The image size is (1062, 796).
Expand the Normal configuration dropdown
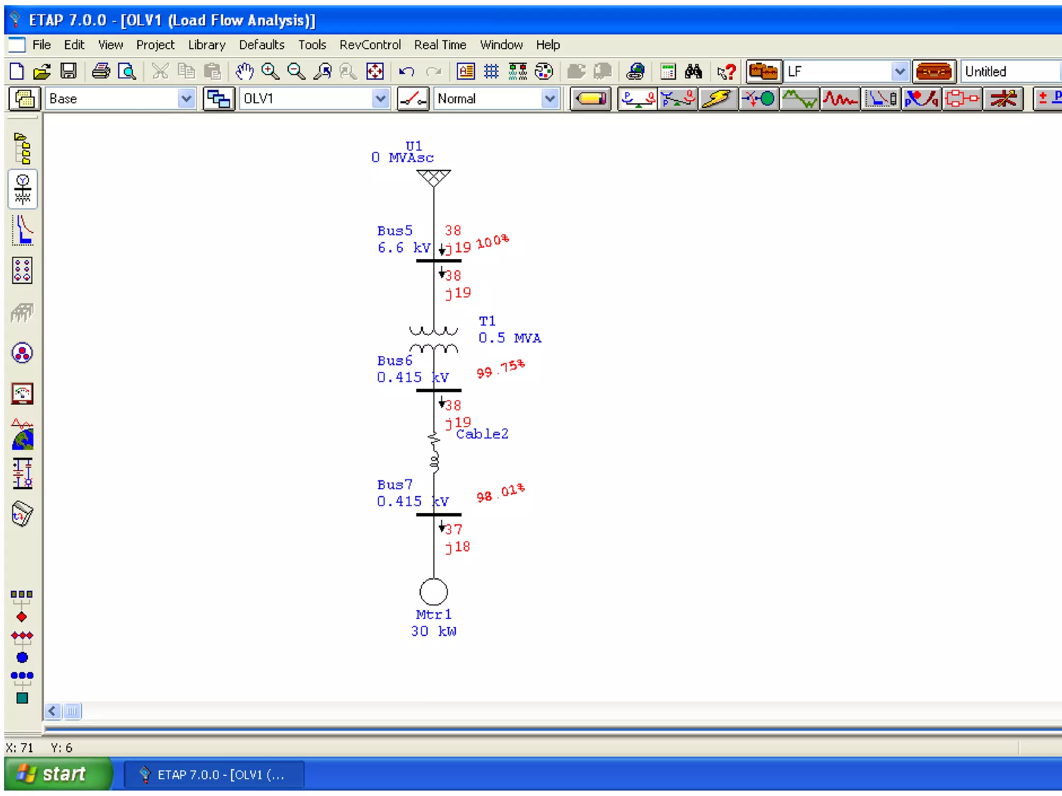[x=550, y=98]
